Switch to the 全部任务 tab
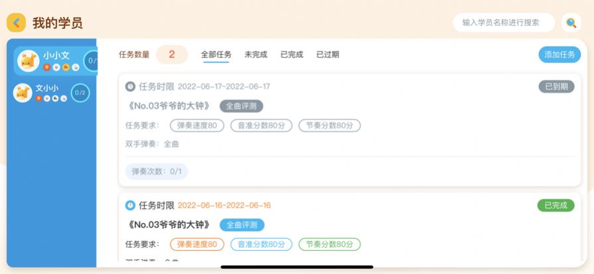 click(x=216, y=54)
